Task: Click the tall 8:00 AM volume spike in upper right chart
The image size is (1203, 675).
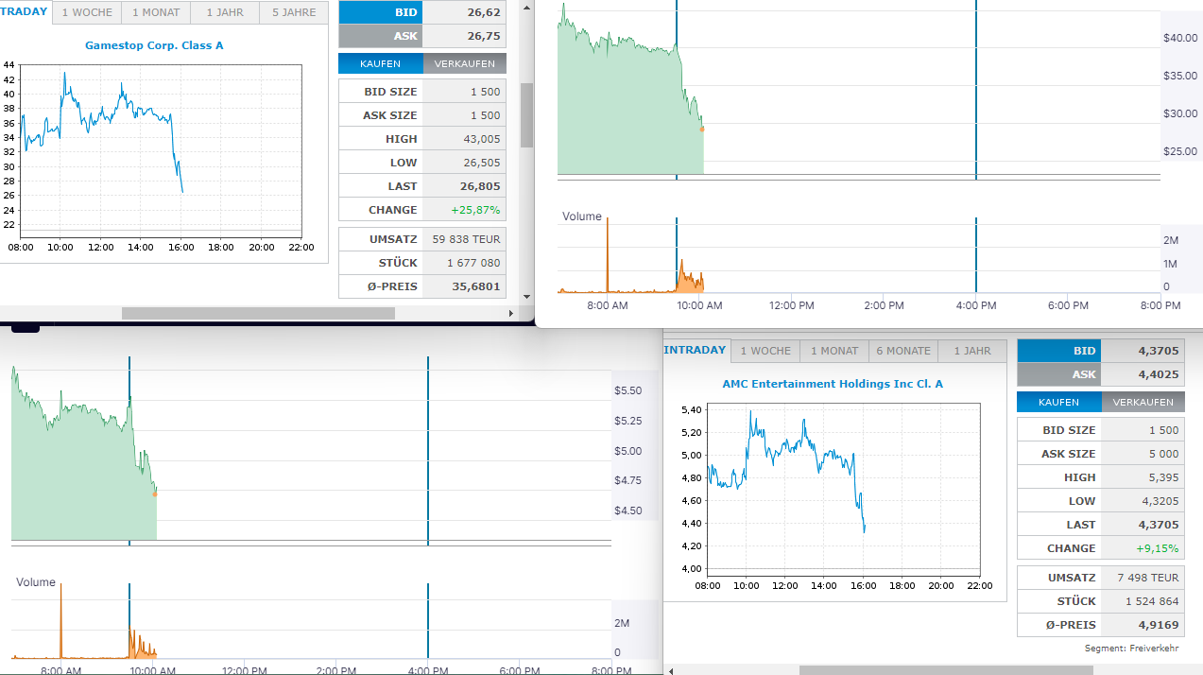Action: click(x=608, y=255)
